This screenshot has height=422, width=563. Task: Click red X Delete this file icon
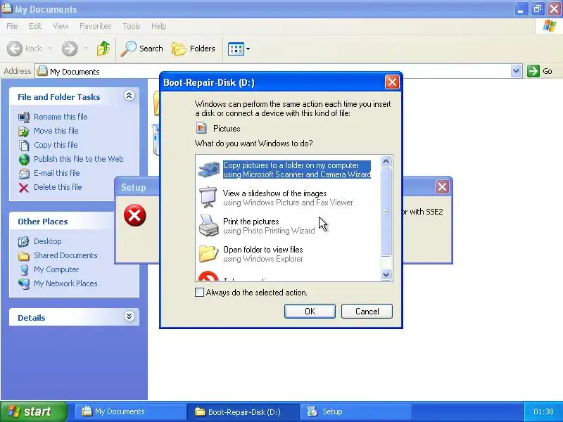tap(24, 188)
